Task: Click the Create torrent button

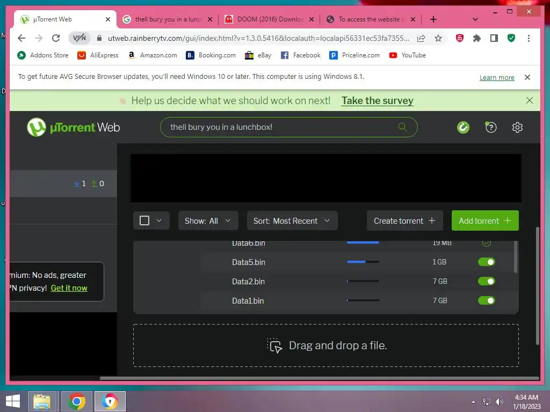Action: (x=405, y=220)
